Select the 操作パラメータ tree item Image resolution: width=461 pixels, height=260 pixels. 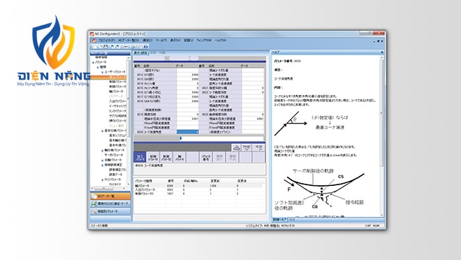pyautogui.click(x=117, y=121)
